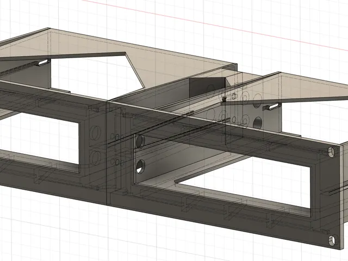Image resolution: width=348 pixels, height=261 pixels.
Task: Select the upper mounting hole on right rack ear
Action: click(331, 152)
